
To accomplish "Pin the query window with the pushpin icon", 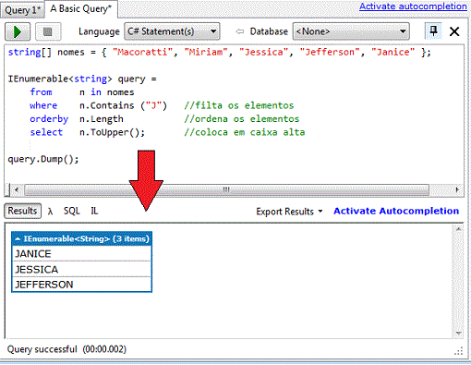I will click(x=433, y=31).
